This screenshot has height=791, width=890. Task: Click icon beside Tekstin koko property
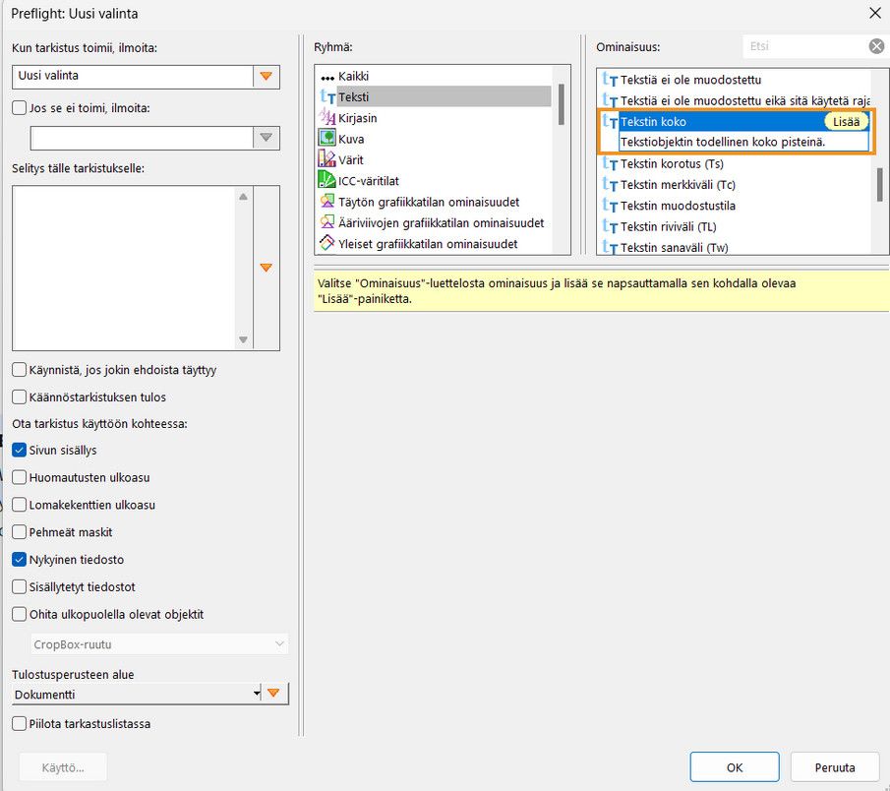click(610, 121)
